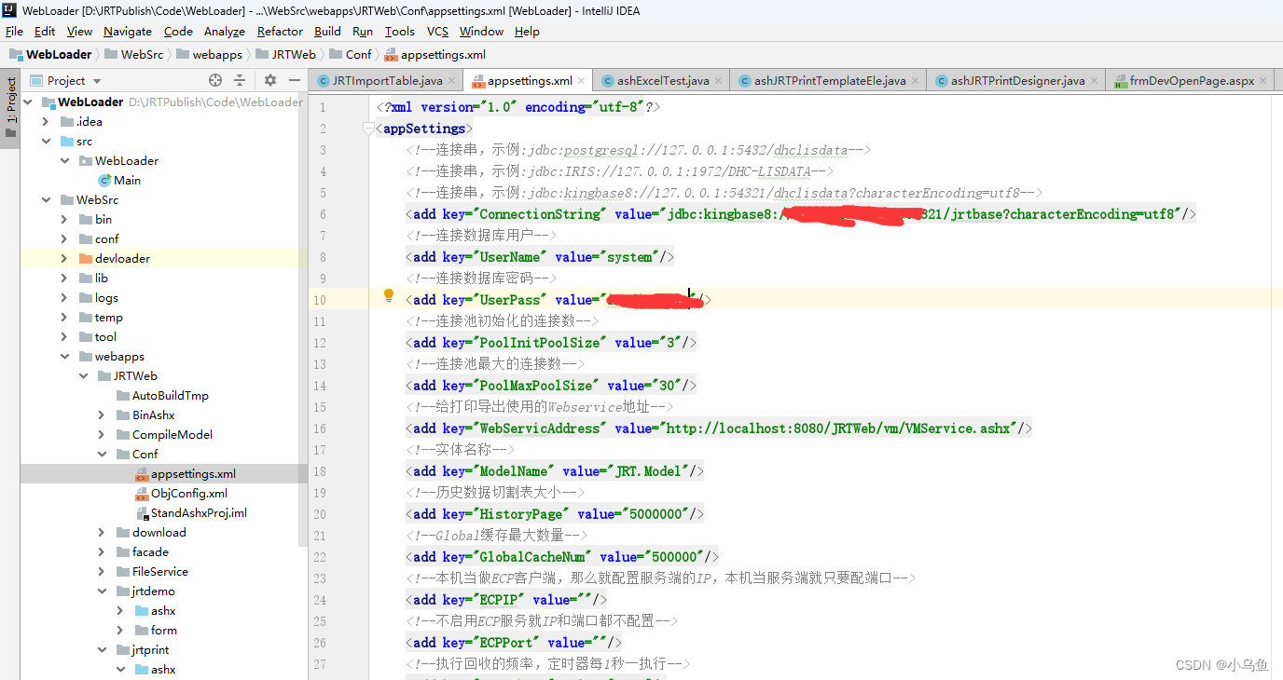The width and height of the screenshot is (1283, 680).
Task: Open the VCS menu
Action: [437, 31]
